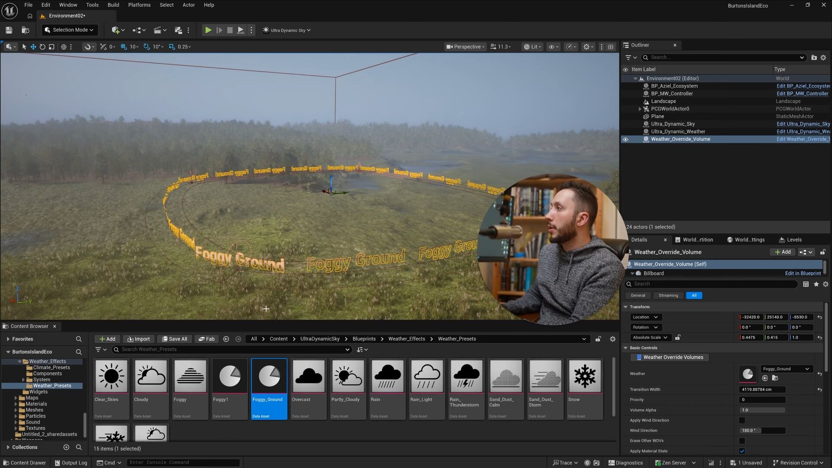
Task: Enable Erase Other WOVs checkbox
Action: pos(742,441)
